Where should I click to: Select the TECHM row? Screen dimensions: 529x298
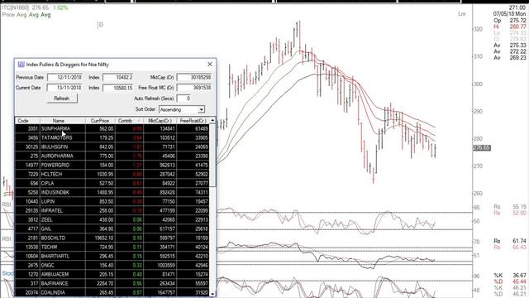point(112,248)
